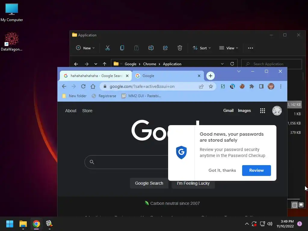Open the Chrome home page icon
This screenshot has height=231, width=308.
(93, 86)
